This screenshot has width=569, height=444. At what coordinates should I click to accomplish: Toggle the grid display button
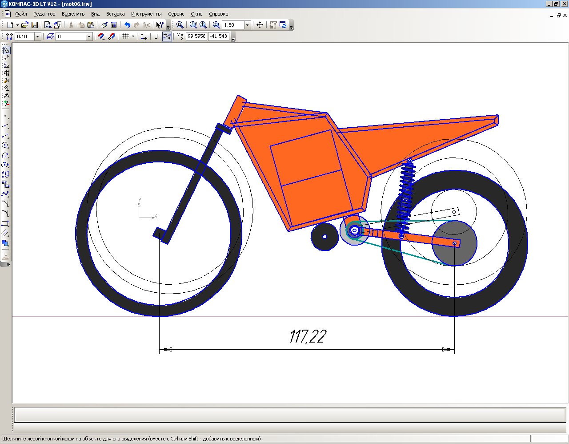point(125,36)
